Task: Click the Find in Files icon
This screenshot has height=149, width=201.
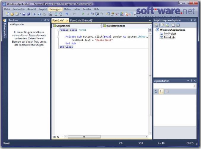Action: (x=50, y=14)
